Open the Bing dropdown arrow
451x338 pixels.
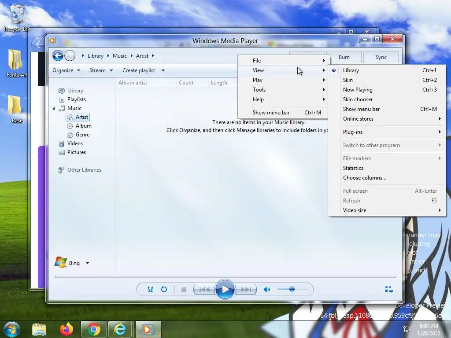87,263
